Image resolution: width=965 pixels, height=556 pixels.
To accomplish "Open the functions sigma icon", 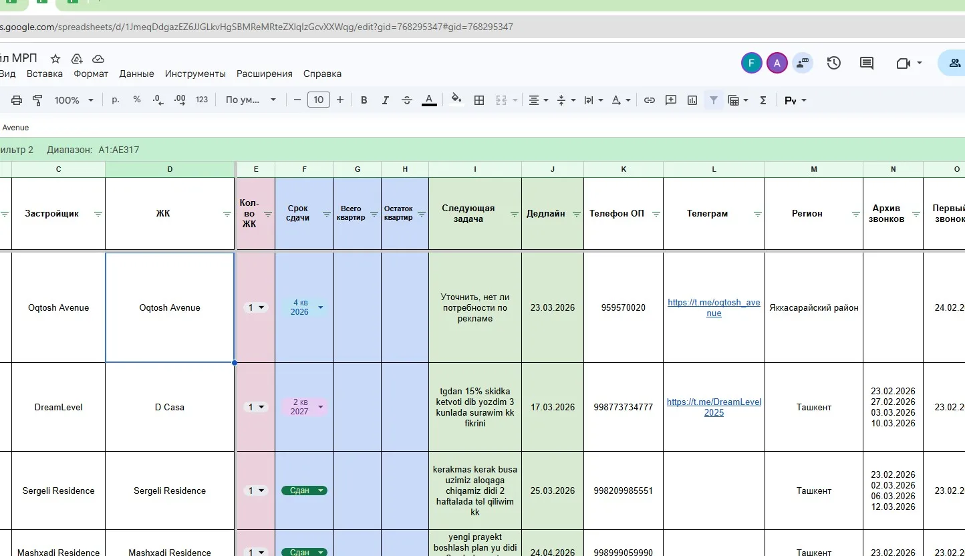I will pyautogui.click(x=763, y=100).
